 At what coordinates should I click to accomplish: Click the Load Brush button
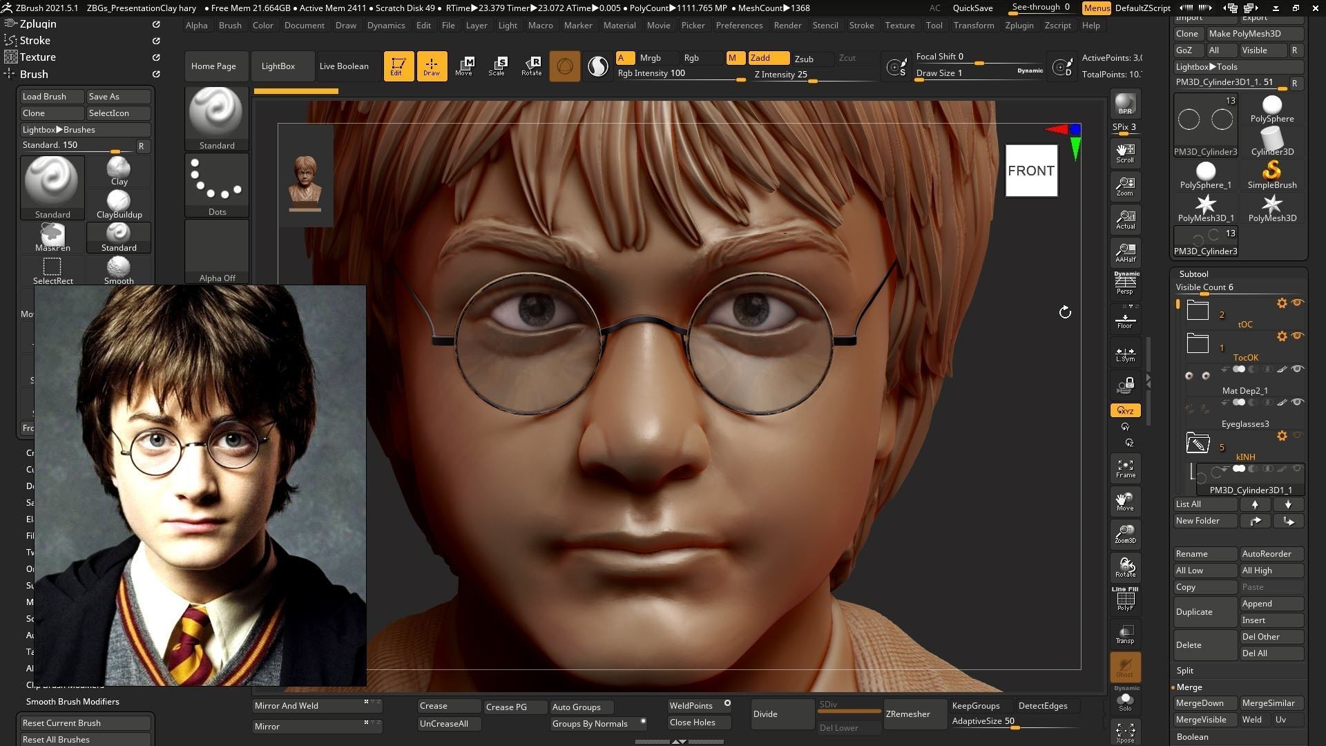(x=52, y=97)
